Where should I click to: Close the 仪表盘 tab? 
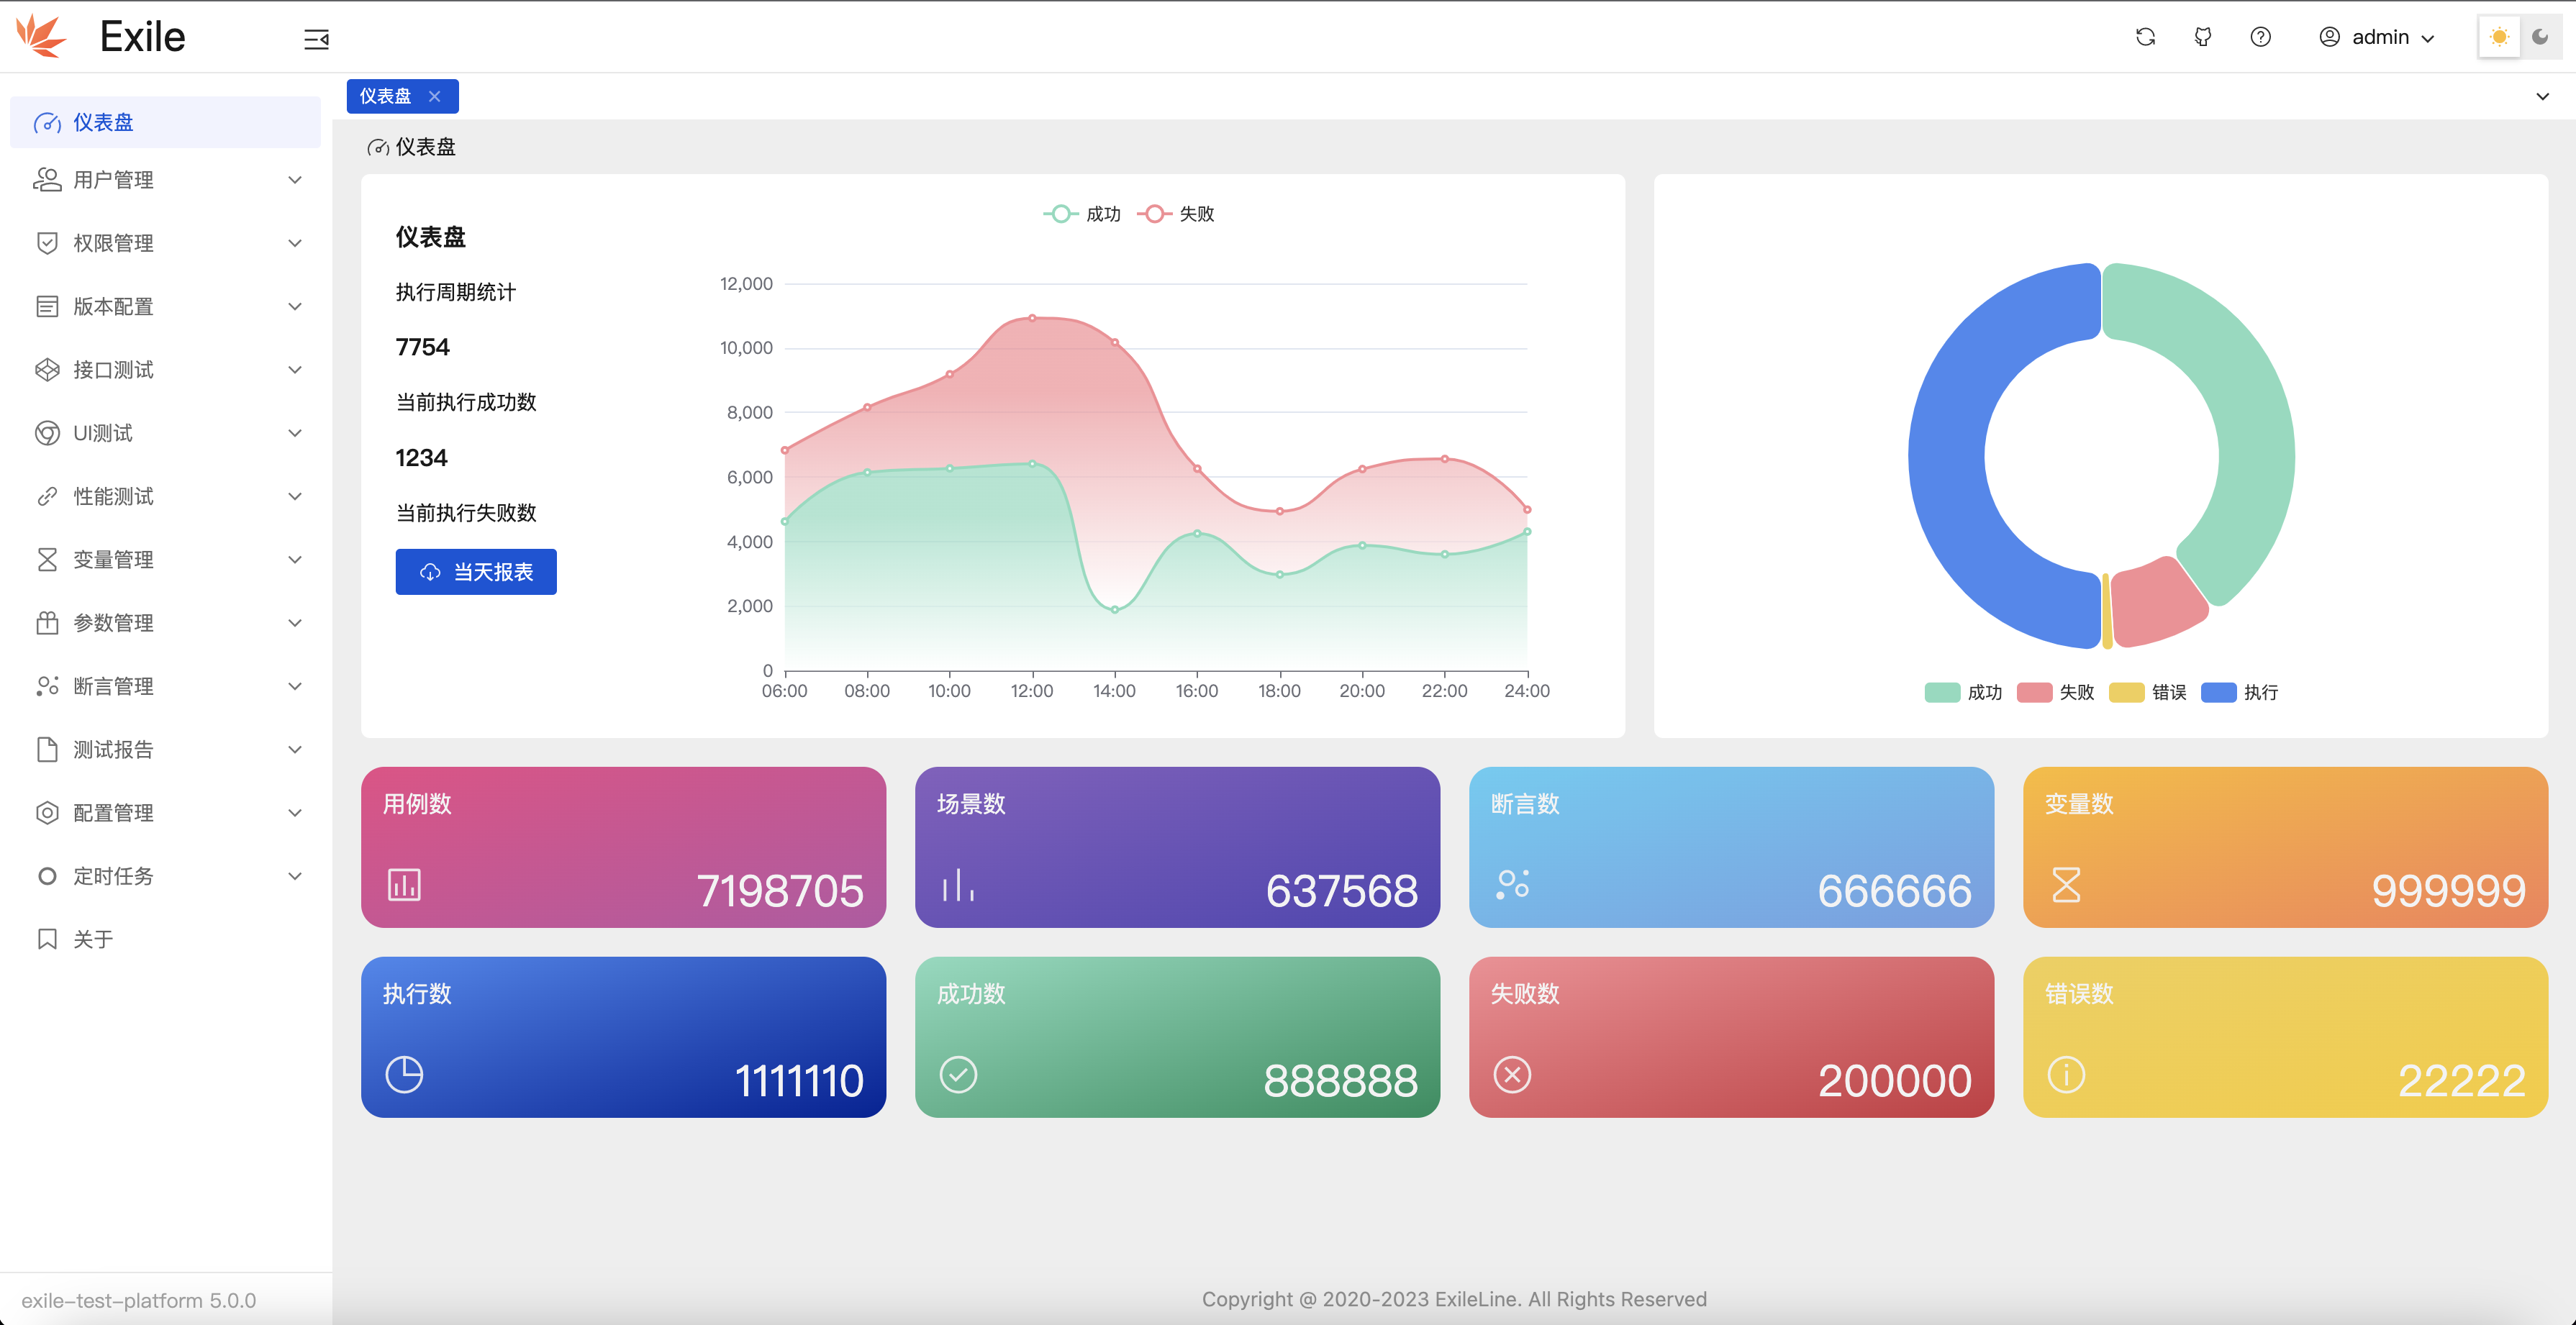pos(434,96)
